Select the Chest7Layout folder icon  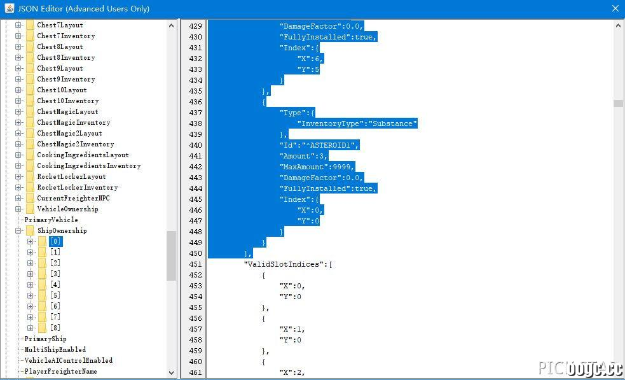tap(30, 25)
